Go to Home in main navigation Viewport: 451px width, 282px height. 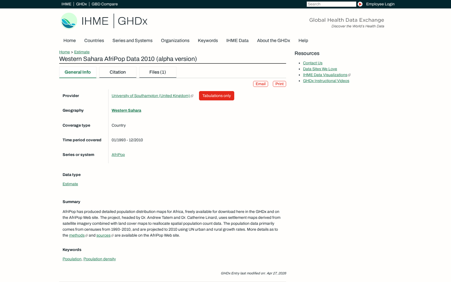tap(70, 40)
